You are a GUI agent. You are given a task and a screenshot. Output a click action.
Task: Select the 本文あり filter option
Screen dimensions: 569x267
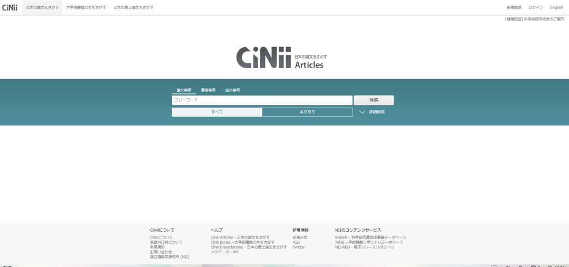point(307,112)
